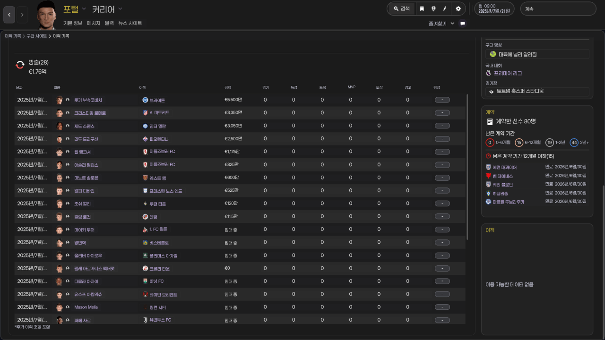
Task: Open the 메시지 tab
Action: pyautogui.click(x=94, y=23)
